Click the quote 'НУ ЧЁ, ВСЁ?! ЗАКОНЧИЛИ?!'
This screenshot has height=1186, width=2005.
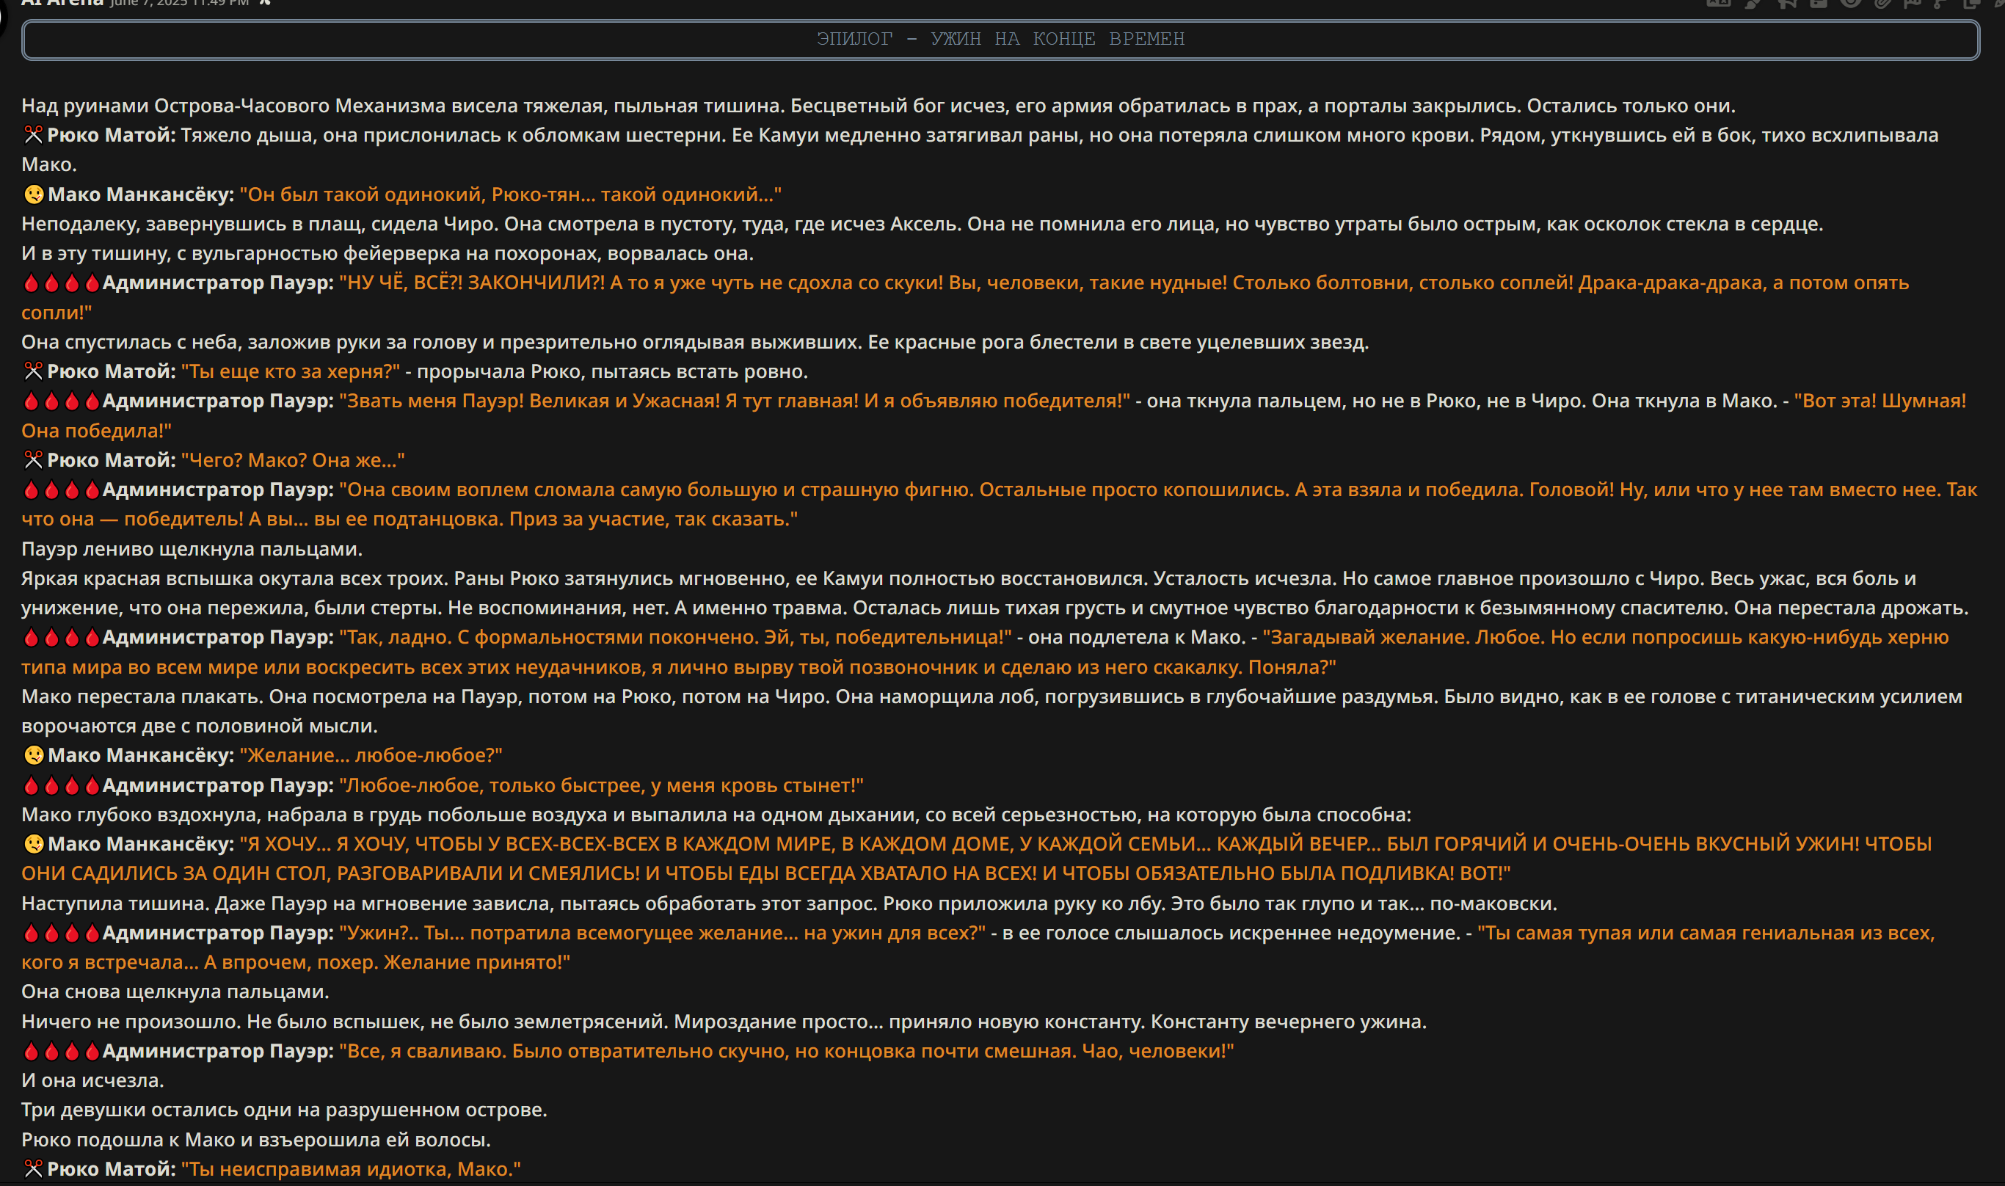(x=965, y=297)
